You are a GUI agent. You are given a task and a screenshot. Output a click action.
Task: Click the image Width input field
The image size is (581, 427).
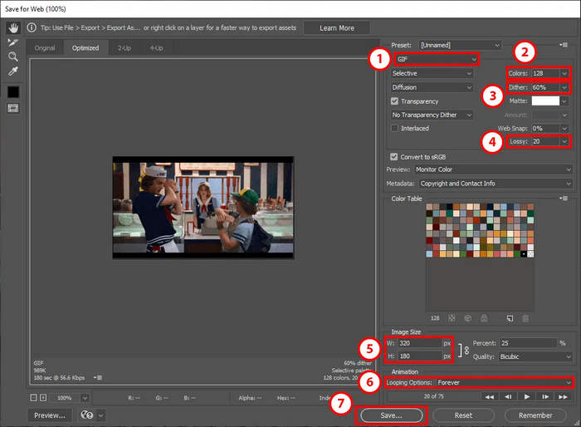(x=420, y=343)
